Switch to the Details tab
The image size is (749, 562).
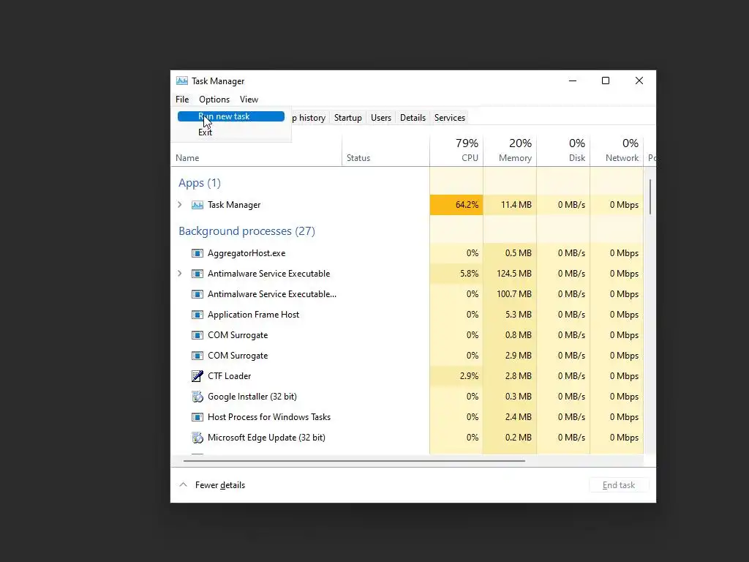pos(413,118)
